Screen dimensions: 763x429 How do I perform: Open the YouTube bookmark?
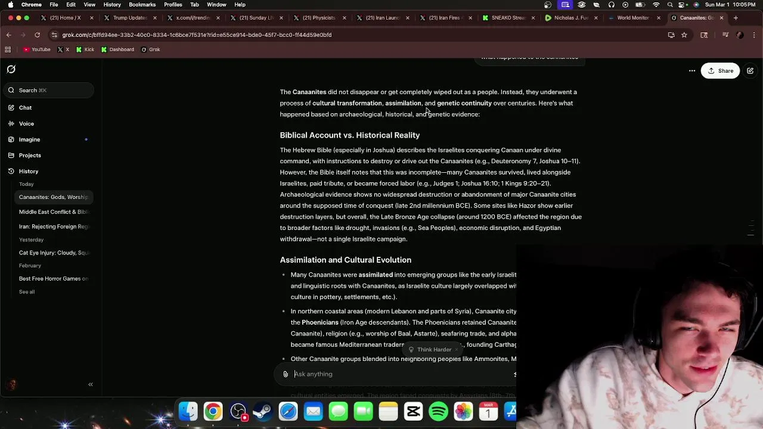coord(36,49)
